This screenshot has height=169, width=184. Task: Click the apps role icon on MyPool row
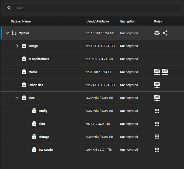click(x=157, y=33)
